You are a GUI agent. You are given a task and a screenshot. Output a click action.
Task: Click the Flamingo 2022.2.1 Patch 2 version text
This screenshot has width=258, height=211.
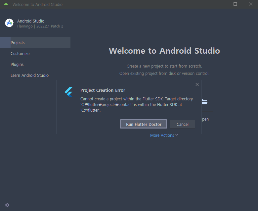pyautogui.click(x=40, y=26)
